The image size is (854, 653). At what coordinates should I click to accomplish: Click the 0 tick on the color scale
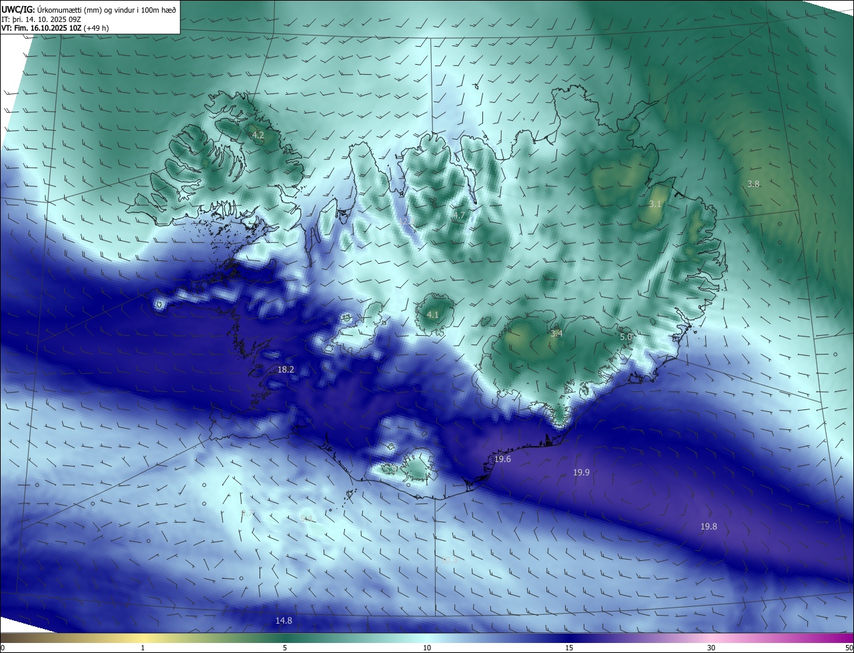pos(3,648)
